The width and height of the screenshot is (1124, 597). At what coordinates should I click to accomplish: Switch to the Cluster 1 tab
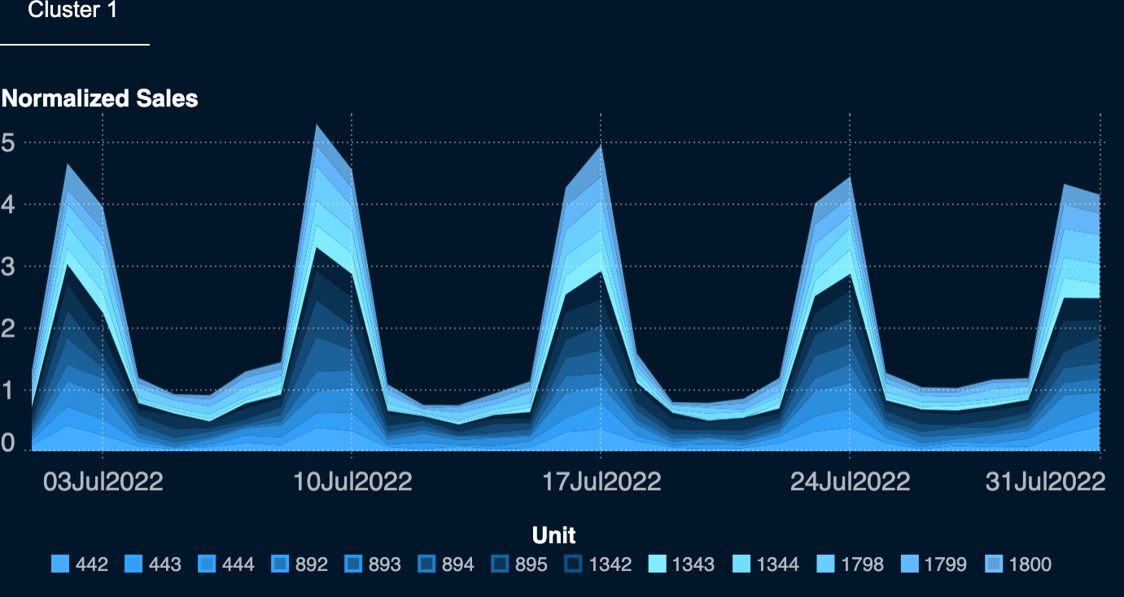coord(73,11)
